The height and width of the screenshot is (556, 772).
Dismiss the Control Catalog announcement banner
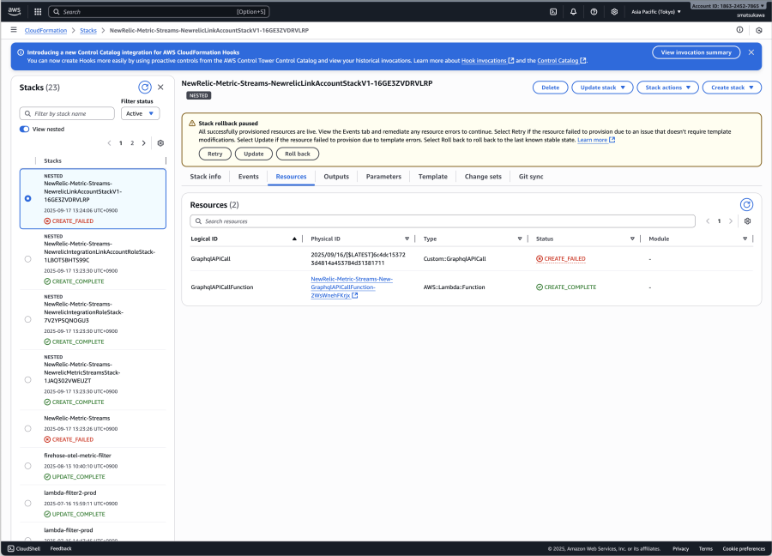point(751,52)
